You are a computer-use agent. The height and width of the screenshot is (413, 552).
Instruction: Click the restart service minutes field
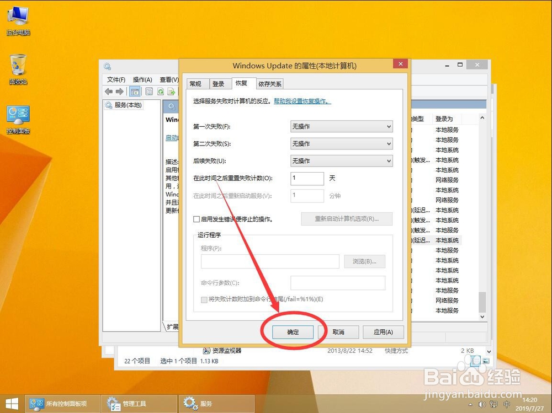(307, 196)
